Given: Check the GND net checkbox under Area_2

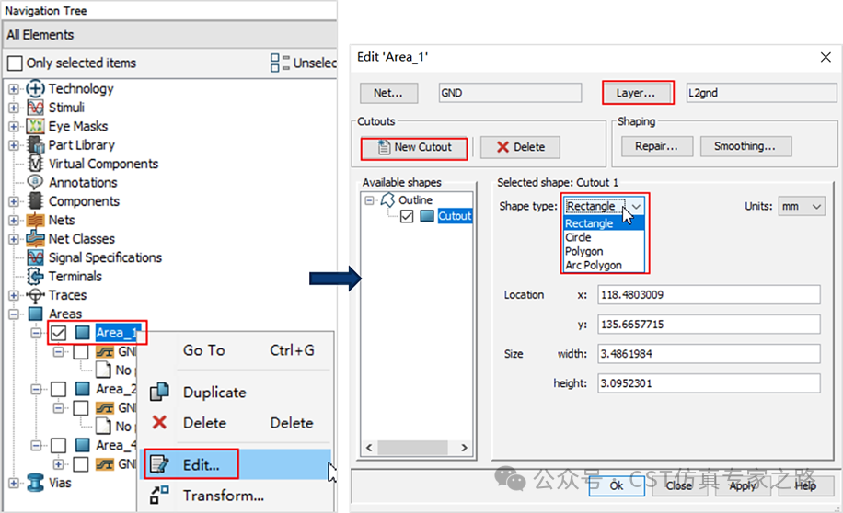Looking at the screenshot, I should coord(81,407).
